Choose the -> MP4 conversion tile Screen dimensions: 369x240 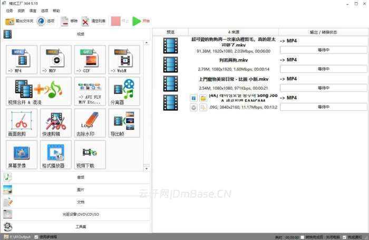click(22, 60)
